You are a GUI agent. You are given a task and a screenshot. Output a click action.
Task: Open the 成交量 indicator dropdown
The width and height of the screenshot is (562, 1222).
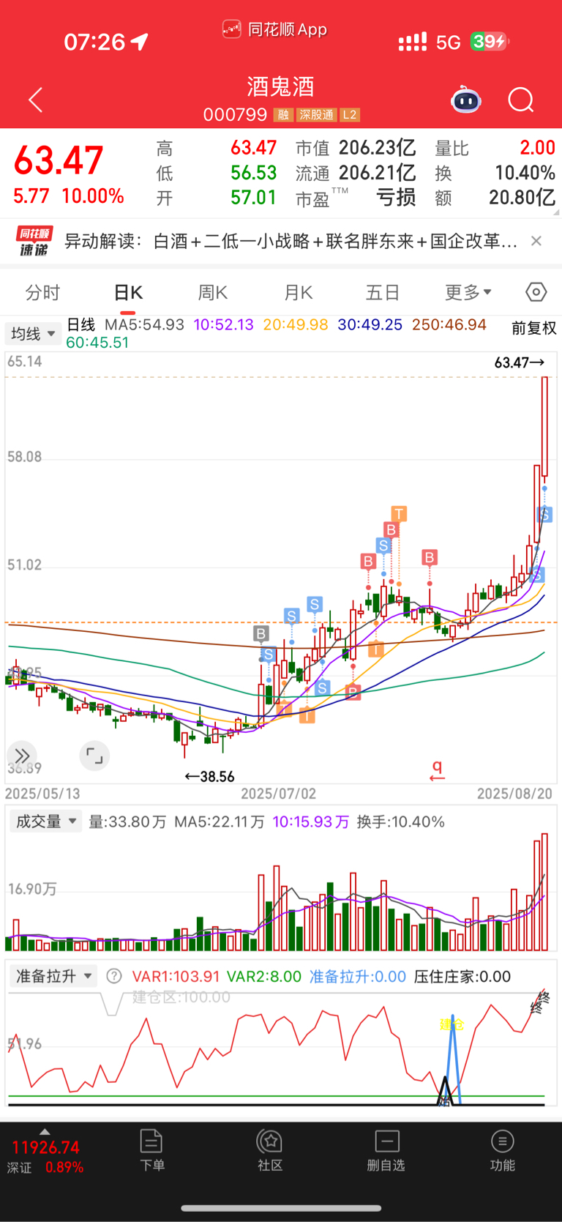[x=46, y=822]
